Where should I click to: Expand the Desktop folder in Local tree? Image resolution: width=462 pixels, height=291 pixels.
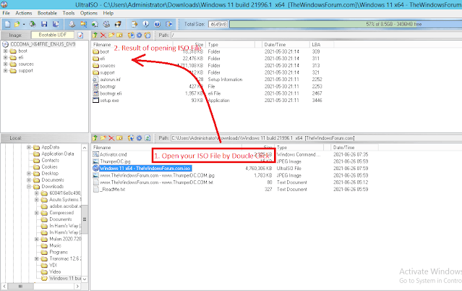[x=29, y=173]
